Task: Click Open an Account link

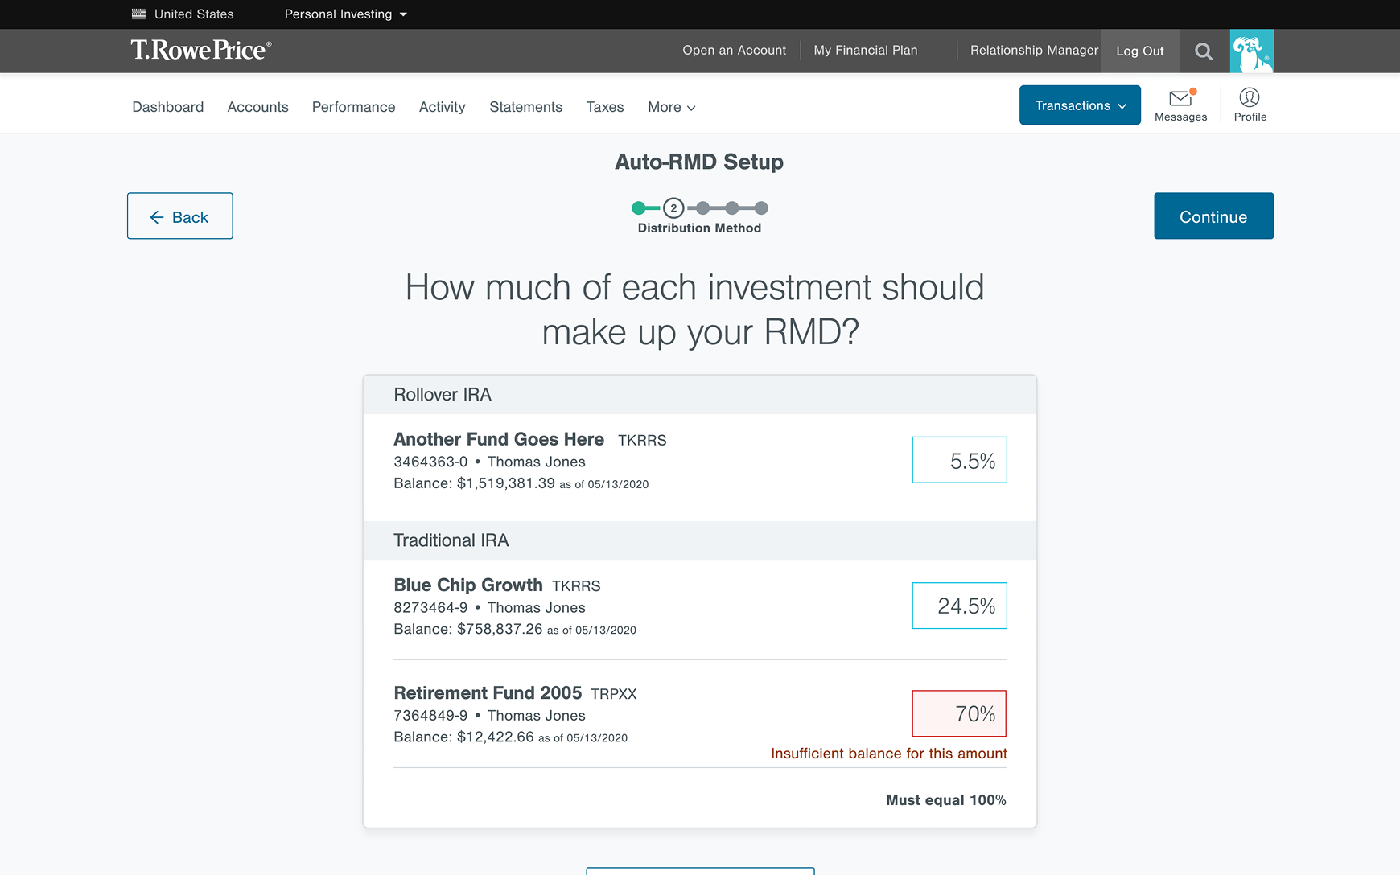Action: click(x=734, y=51)
